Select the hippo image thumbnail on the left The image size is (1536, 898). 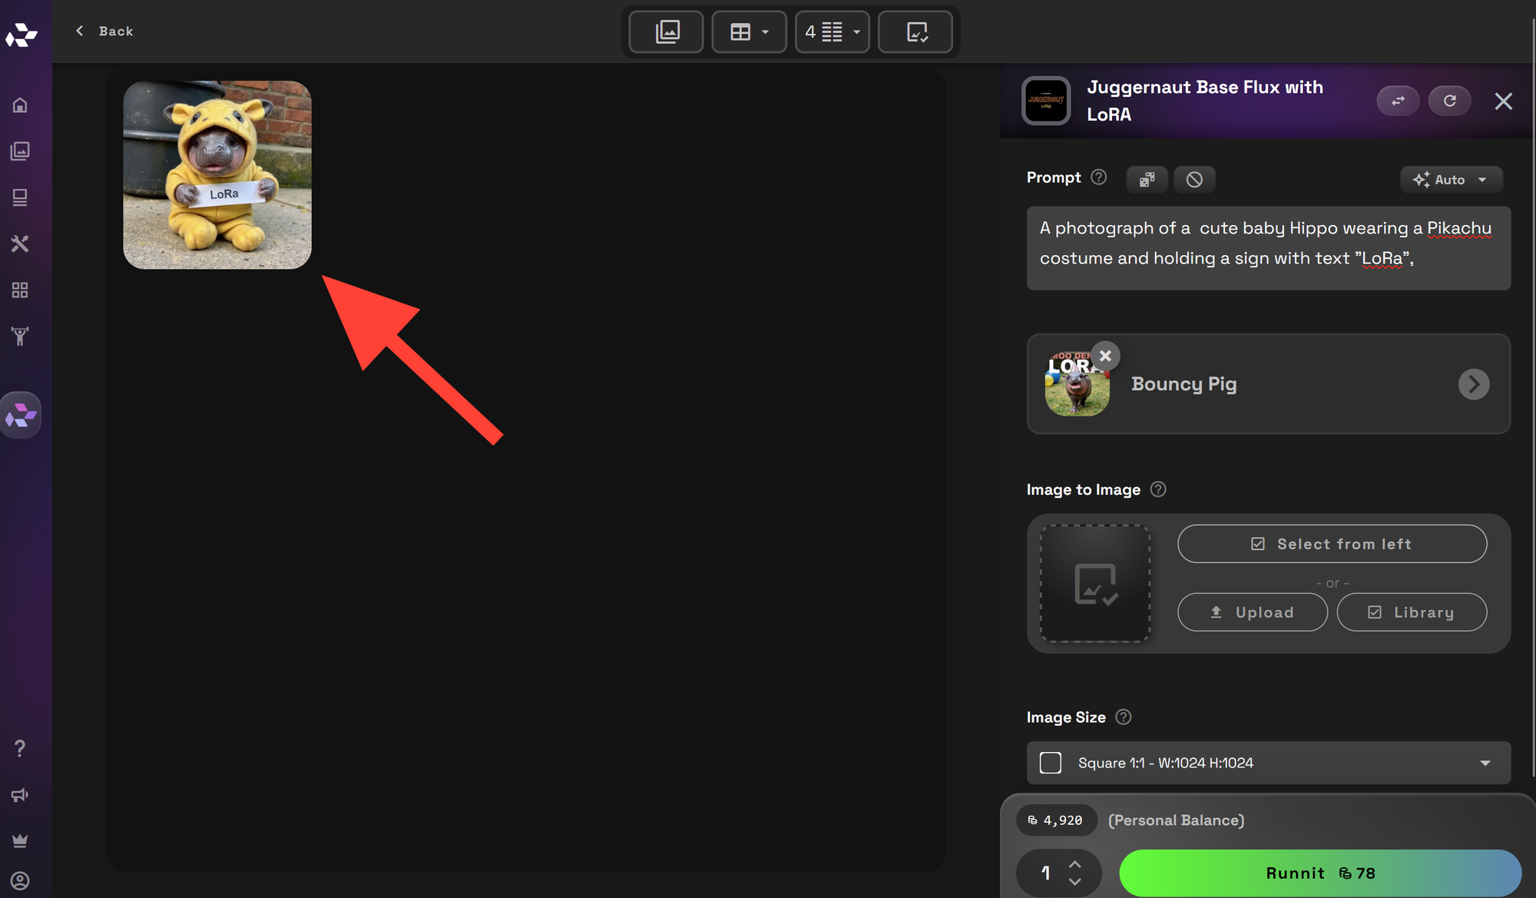tap(217, 175)
